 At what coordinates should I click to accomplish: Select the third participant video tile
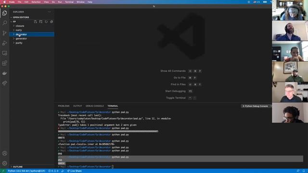(290, 51)
